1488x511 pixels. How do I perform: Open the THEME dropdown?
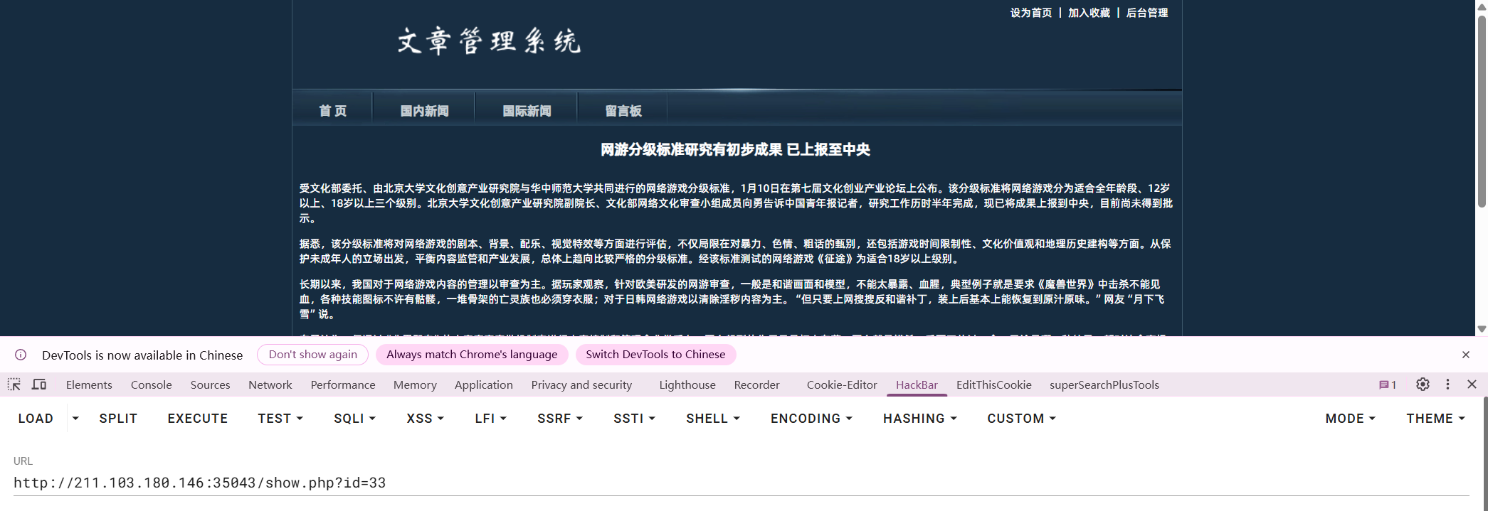tap(1435, 419)
